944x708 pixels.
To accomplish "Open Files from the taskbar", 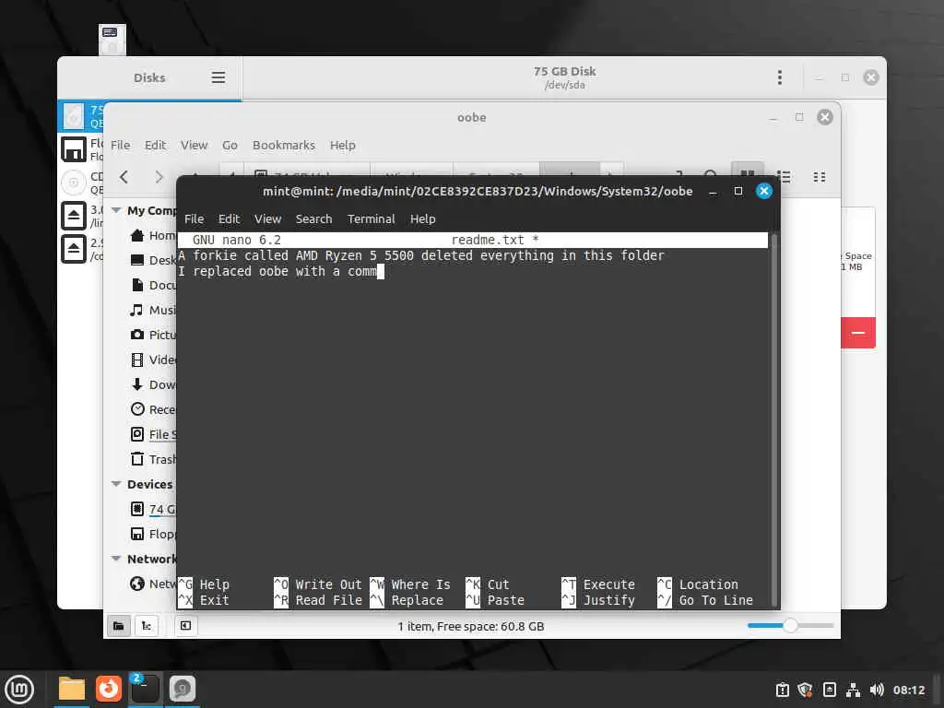I will coord(71,690).
